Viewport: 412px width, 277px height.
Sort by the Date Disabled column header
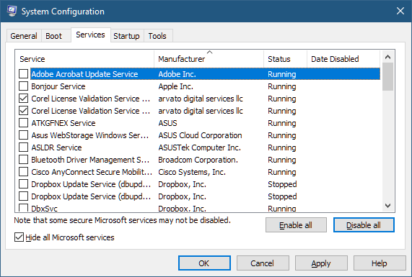point(343,59)
